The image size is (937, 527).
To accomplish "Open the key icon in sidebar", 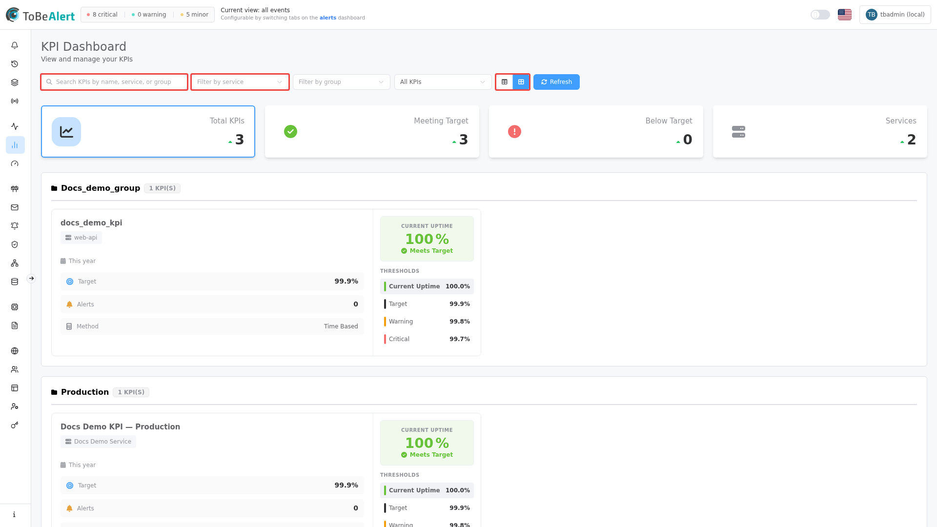I will 15,425.
